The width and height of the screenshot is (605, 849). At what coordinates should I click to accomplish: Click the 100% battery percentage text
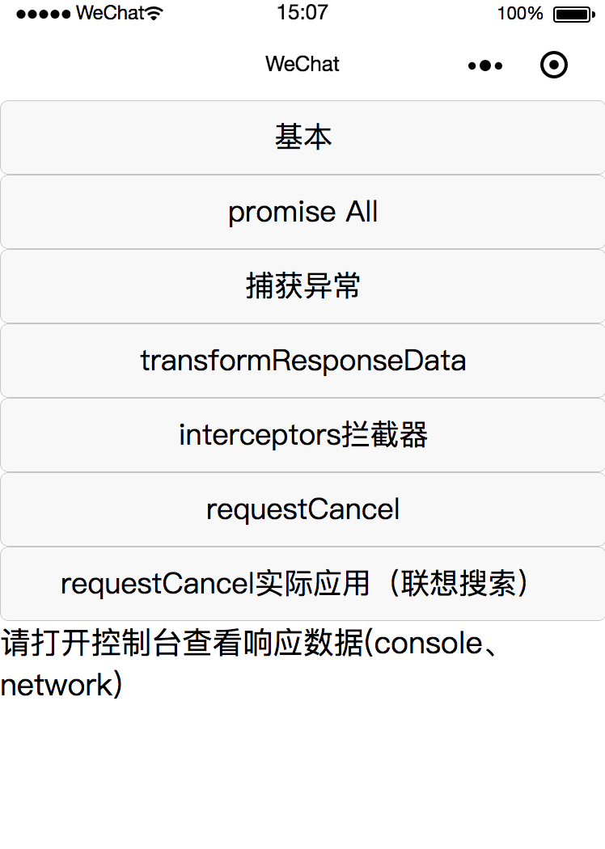tap(520, 14)
